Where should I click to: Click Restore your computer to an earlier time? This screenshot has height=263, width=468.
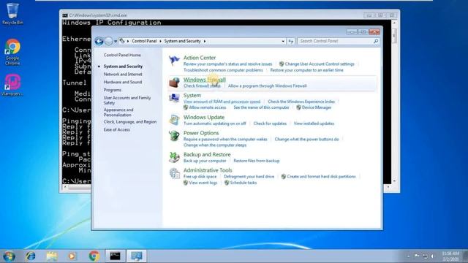[306, 70]
